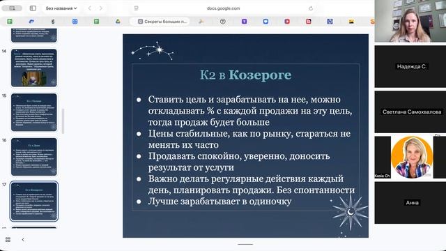Open the Google Drive triangle tab
The image size is (446, 251).
pos(118,22)
